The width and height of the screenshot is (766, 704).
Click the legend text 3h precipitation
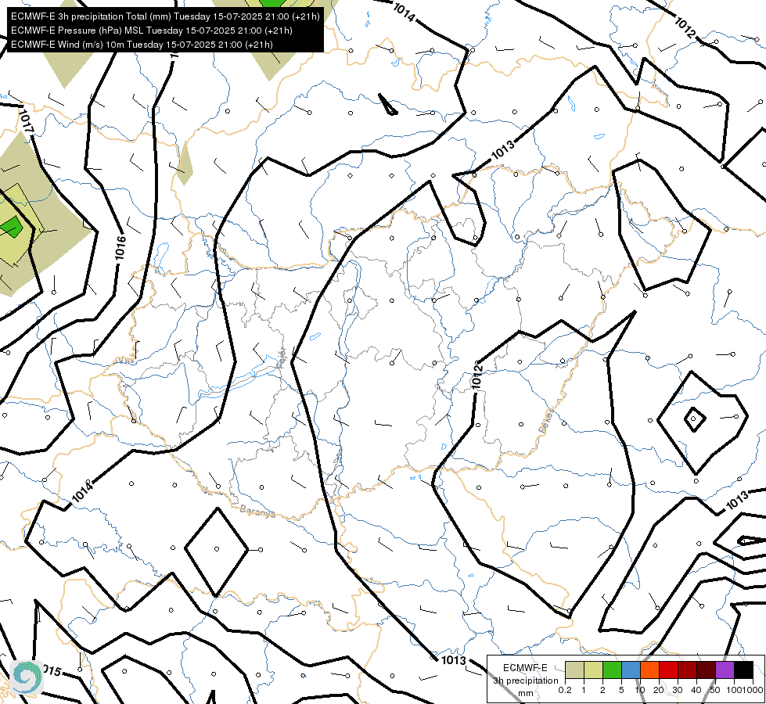(x=525, y=681)
